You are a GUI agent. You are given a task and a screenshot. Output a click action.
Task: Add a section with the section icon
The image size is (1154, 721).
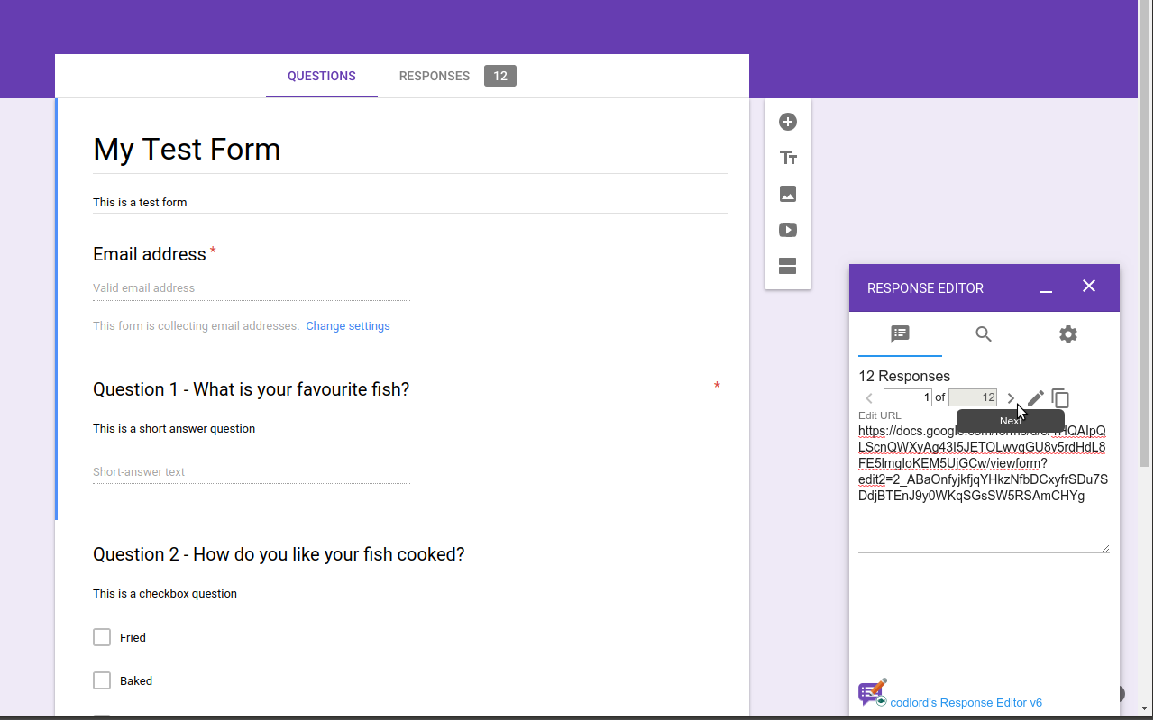[x=788, y=266]
